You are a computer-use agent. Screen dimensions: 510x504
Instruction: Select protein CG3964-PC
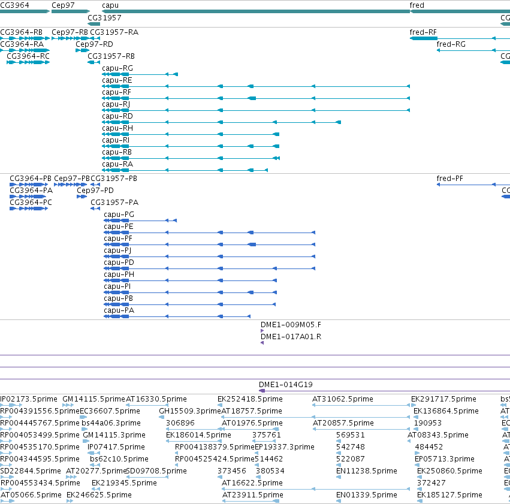pyautogui.click(x=31, y=203)
